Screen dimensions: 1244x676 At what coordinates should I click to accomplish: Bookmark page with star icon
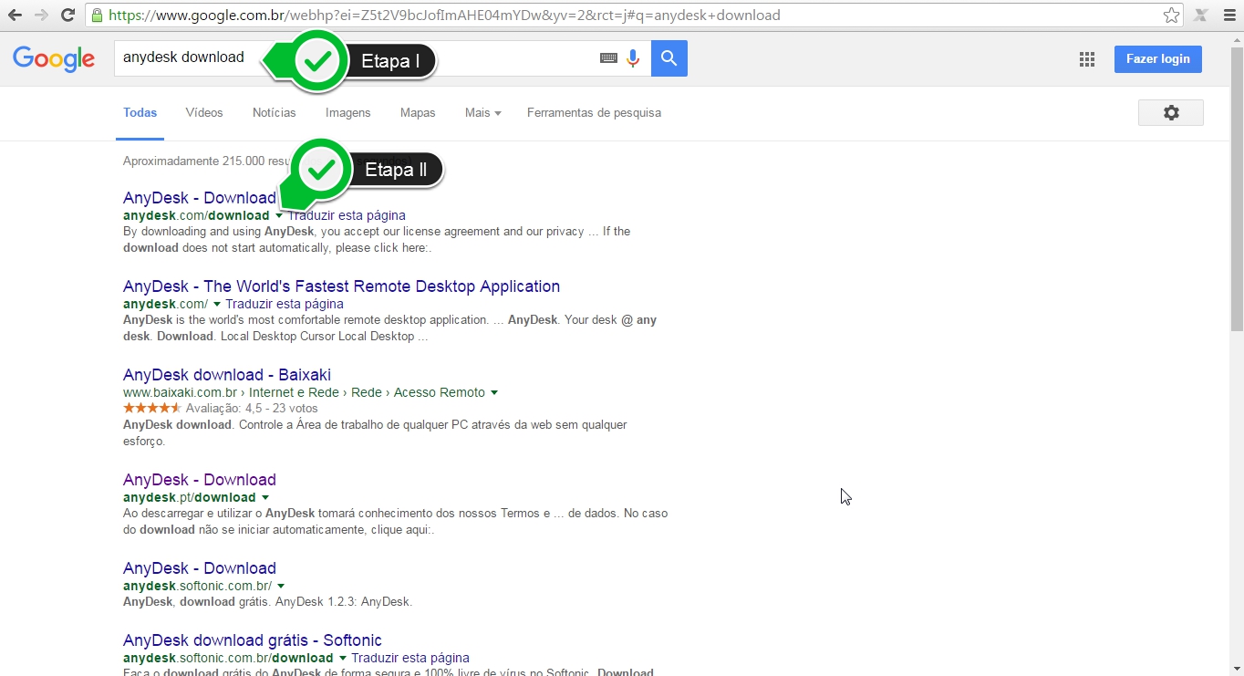click(x=1172, y=16)
